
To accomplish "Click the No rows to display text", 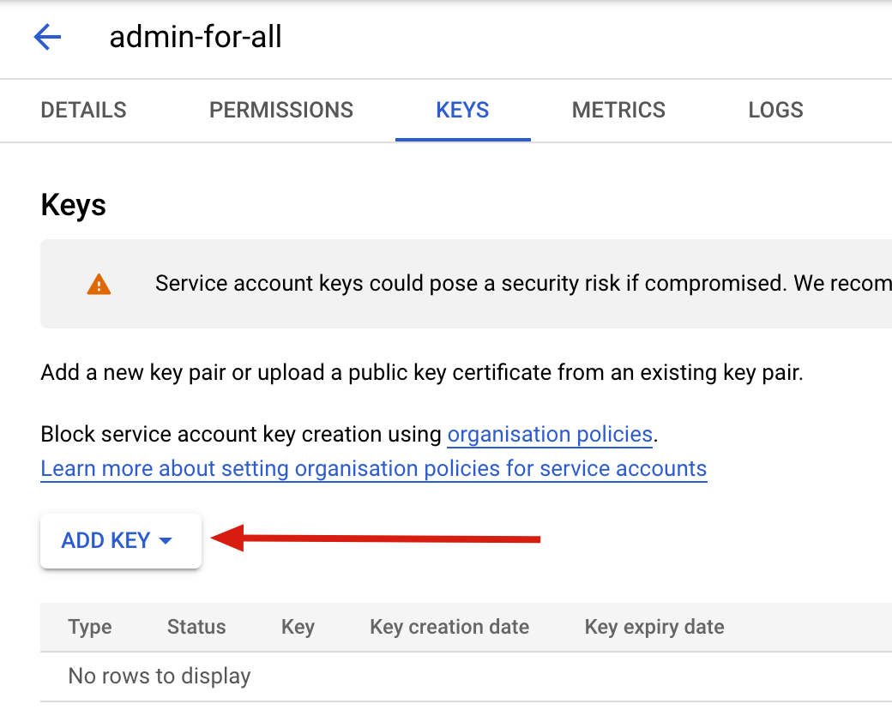I will pos(160,676).
